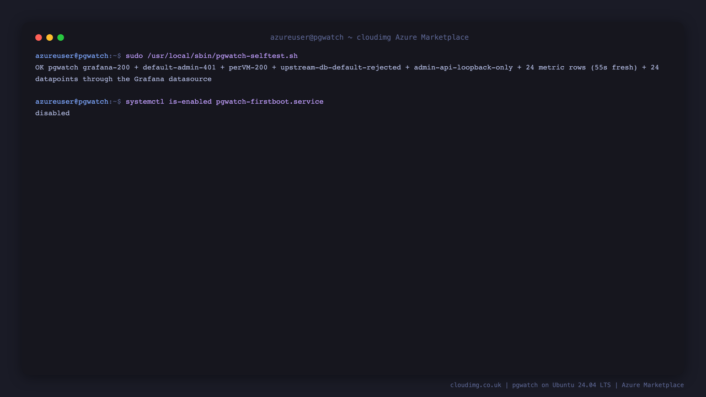The width and height of the screenshot is (706, 397).
Task: Click the 'sudo /usr/local/sbin/pgwatch-selftest.sh' command
Action: coord(212,56)
